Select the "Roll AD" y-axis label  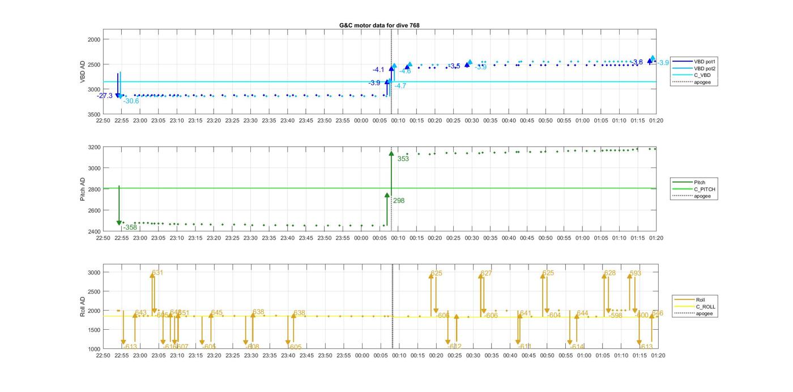click(83, 307)
